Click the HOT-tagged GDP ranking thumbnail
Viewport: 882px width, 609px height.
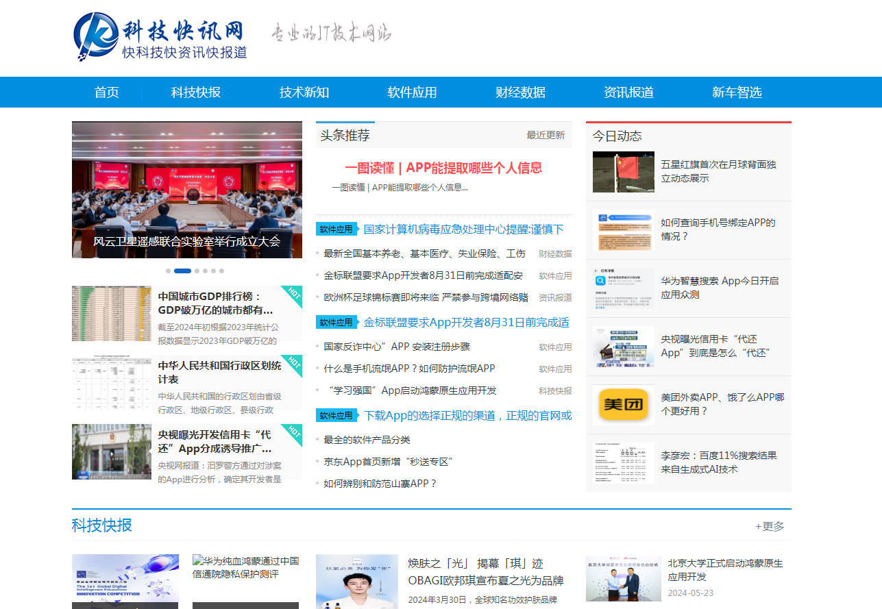[x=112, y=314]
